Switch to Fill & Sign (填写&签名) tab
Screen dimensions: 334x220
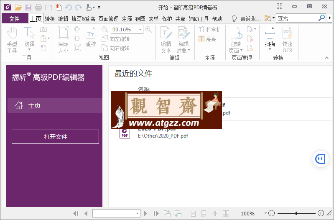click(83, 19)
